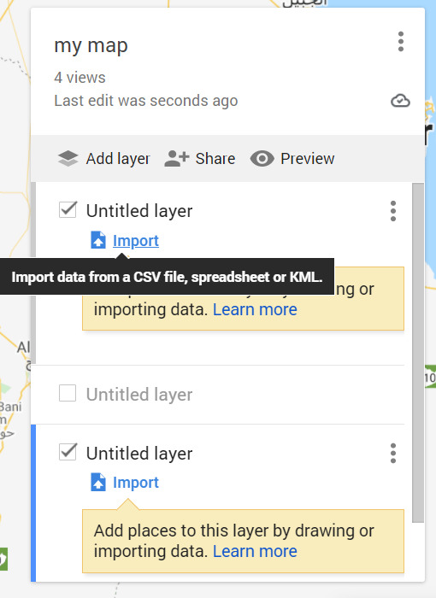Click the cloud saved status icon
This screenshot has width=436, height=598.
[x=400, y=101]
